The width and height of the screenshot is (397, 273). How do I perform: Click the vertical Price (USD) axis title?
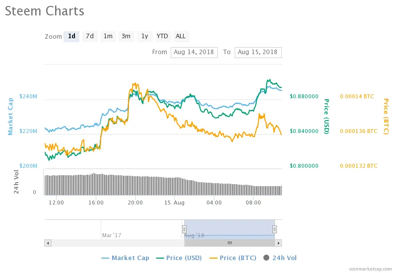click(x=327, y=117)
